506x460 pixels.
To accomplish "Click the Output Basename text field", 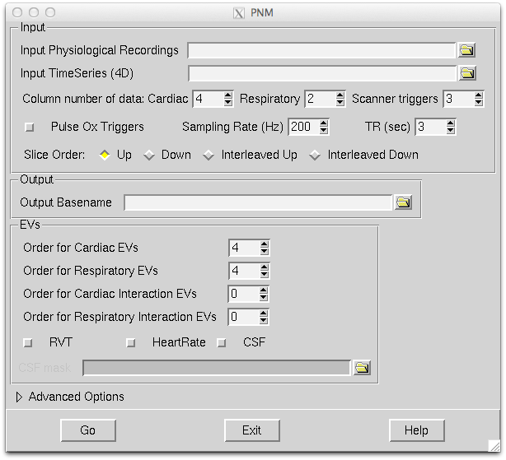I will click(x=257, y=202).
